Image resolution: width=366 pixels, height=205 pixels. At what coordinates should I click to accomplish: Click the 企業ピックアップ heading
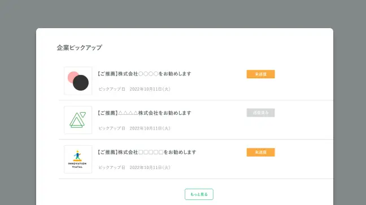[x=80, y=48]
